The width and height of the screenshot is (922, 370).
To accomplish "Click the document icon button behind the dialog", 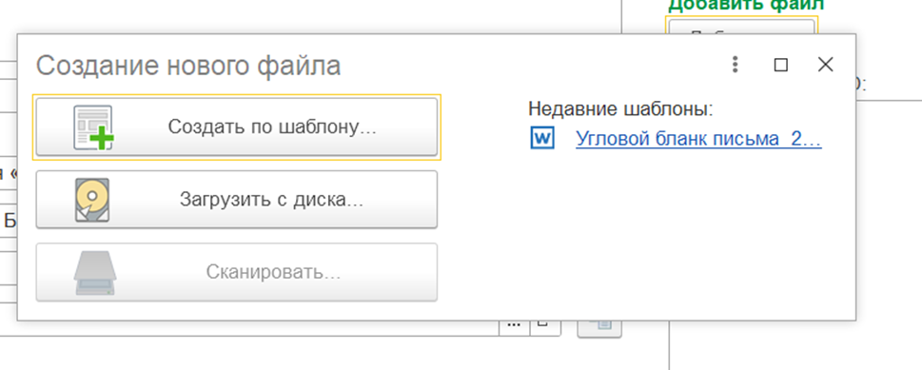I will click(599, 328).
